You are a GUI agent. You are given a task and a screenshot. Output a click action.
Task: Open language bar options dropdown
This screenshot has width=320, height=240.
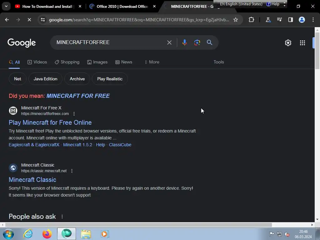click(x=284, y=4)
